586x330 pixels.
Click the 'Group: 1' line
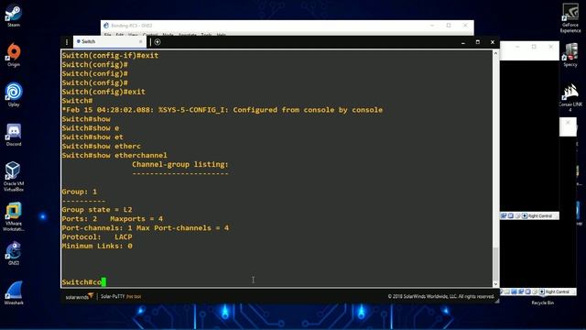(x=80, y=192)
